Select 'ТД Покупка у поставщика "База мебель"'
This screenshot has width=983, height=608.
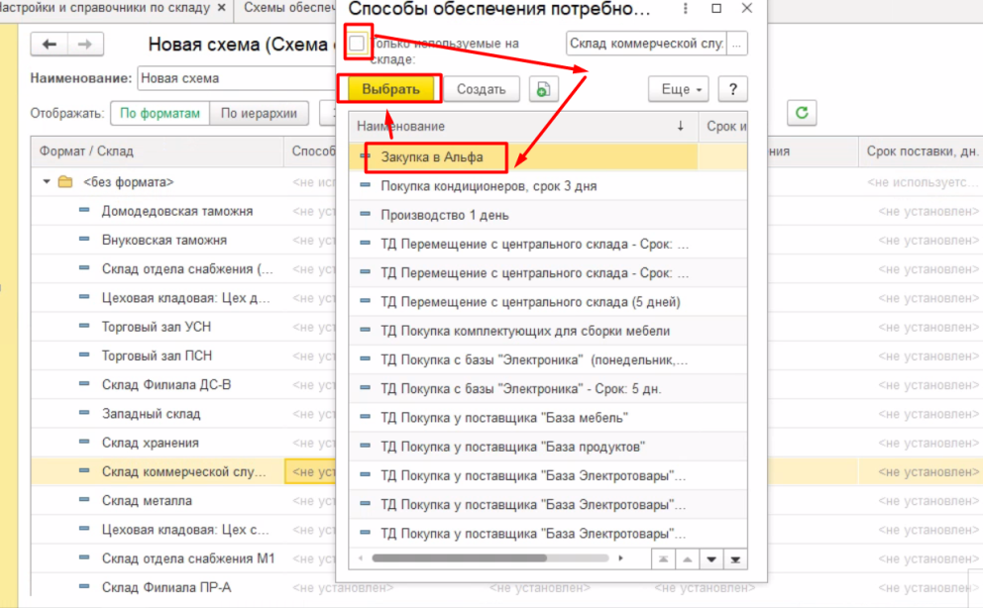pos(549,418)
